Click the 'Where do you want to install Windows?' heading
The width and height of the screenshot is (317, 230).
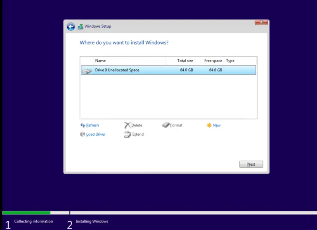coord(124,42)
